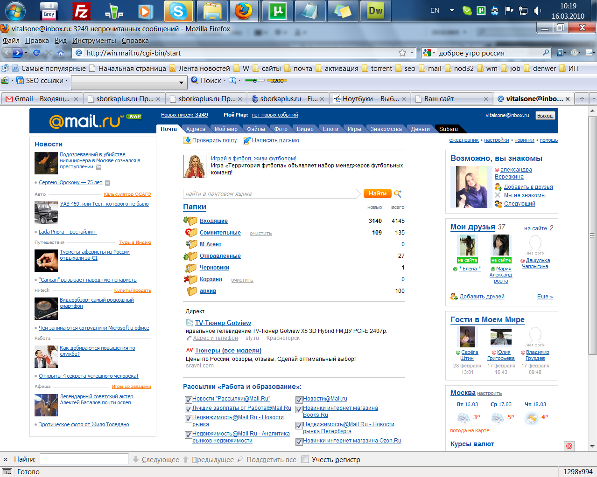The width and height of the screenshot is (597, 477).
Task: Click the Черновики drafts folder icon
Action: (191, 267)
